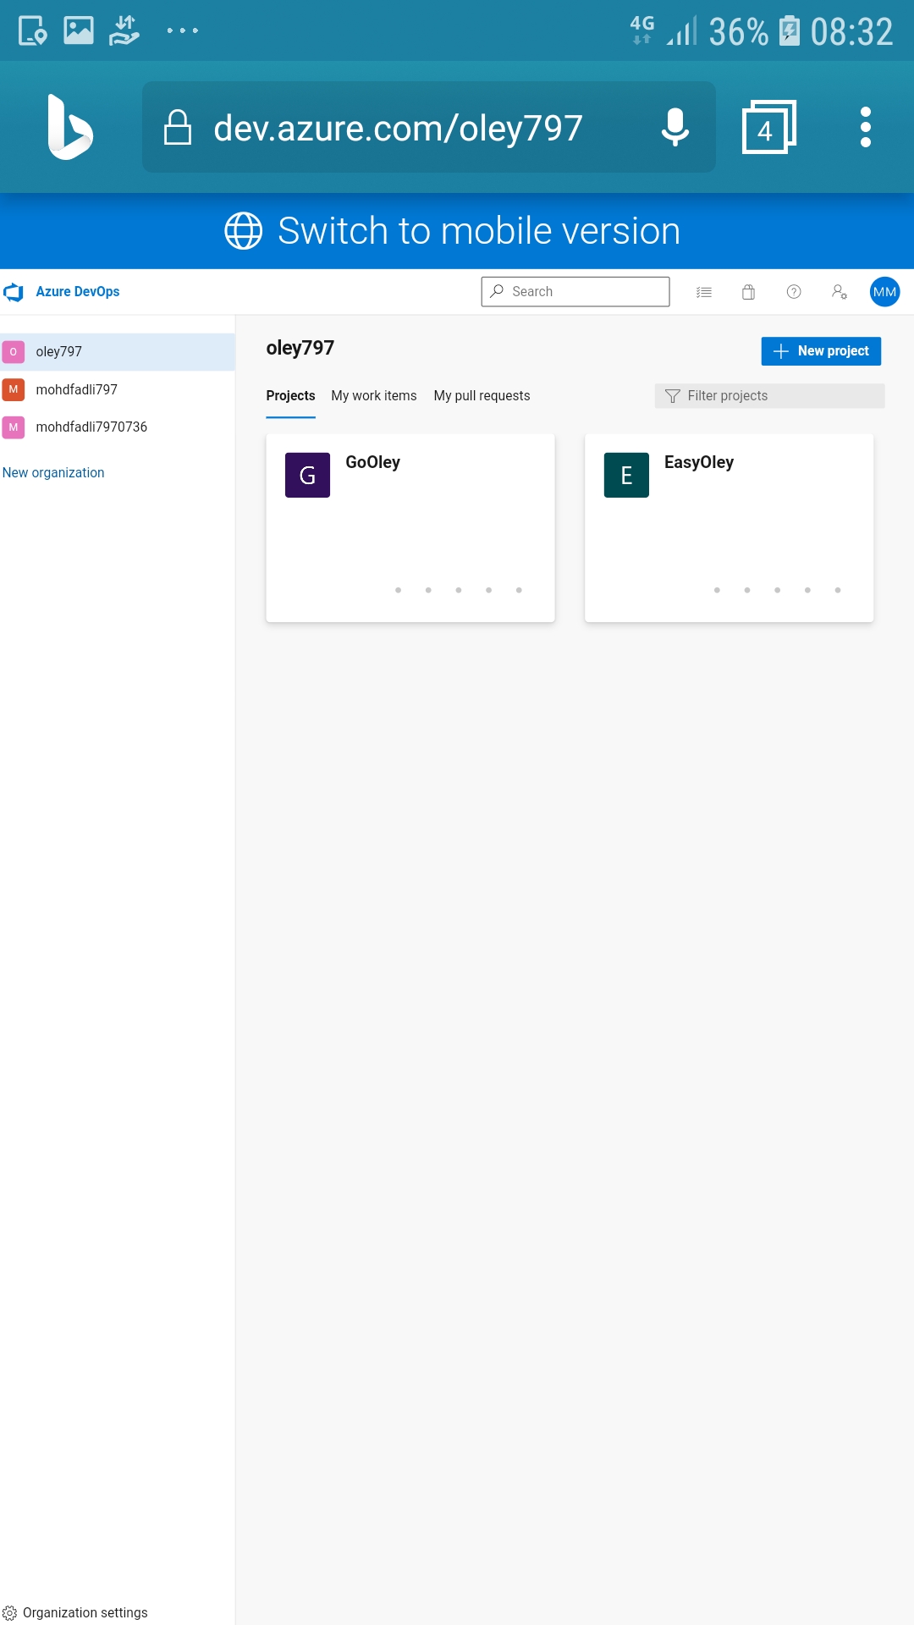914x1625 pixels.
Task: Click the Azure DevOps title link
Action: click(x=78, y=292)
